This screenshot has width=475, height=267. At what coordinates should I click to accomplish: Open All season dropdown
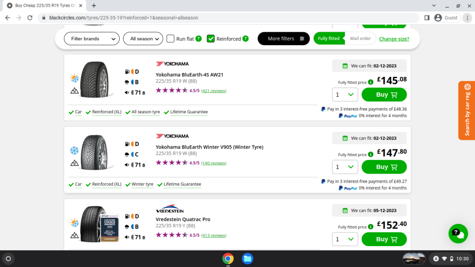point(143,39)
